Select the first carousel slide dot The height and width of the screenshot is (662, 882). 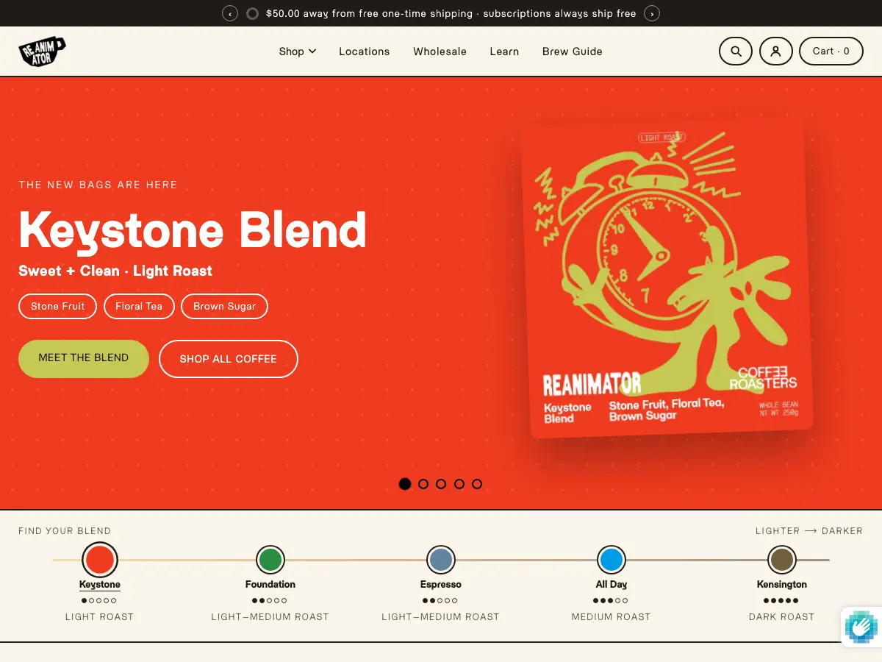click(405, 484)
